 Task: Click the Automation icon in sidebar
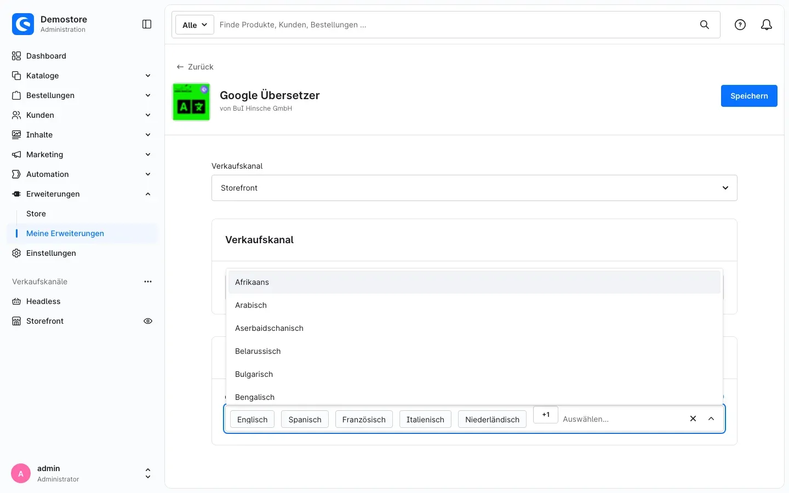(x=16, y=174)
